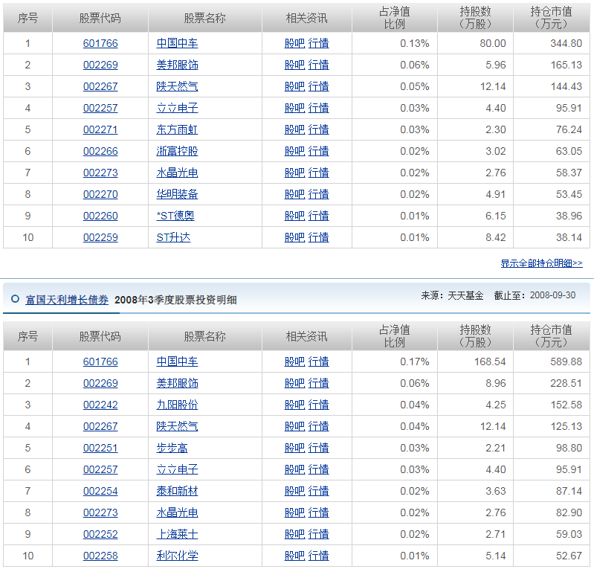
Task: Click stock code 002259
Action: [100, 238]
